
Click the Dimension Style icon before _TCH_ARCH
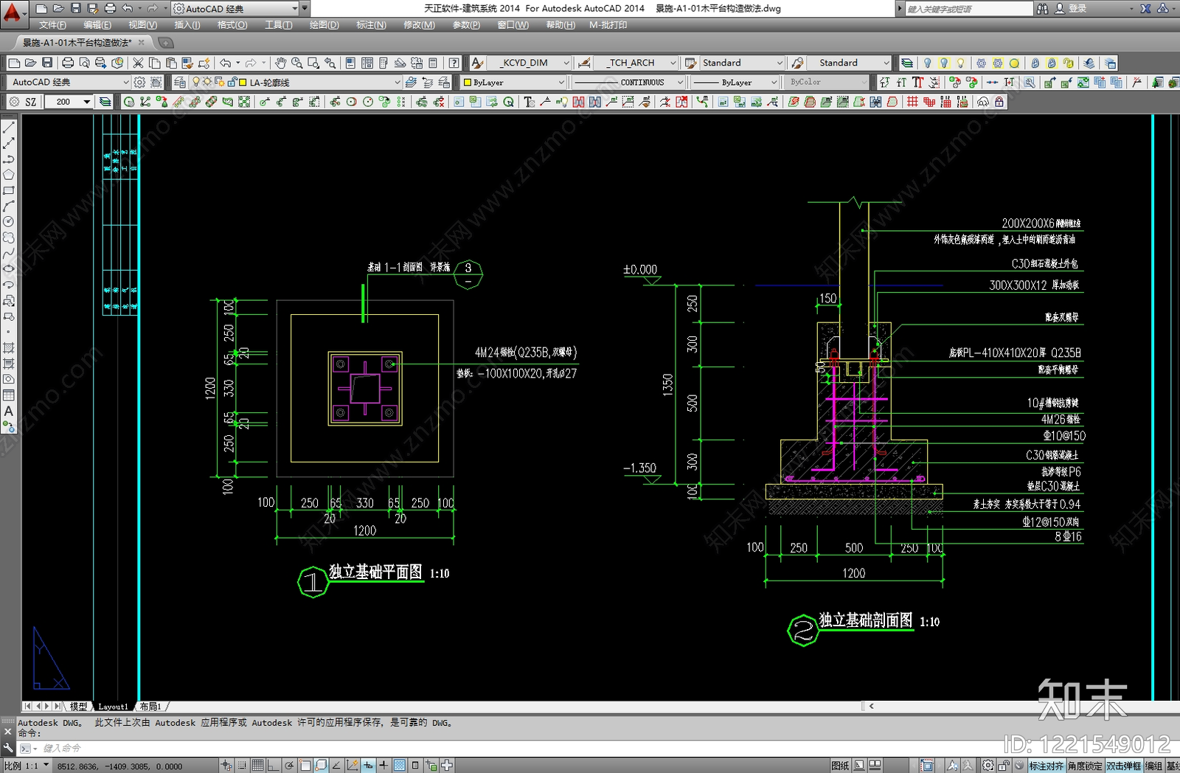click(x=584, y=63)
